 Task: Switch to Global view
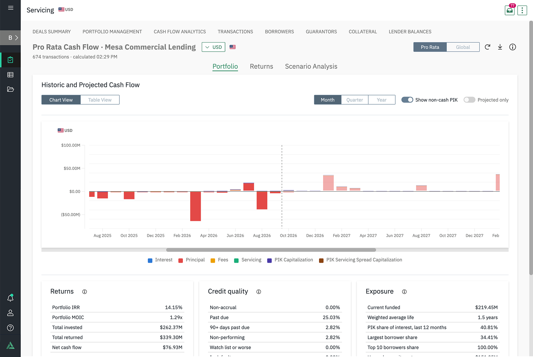463,47
